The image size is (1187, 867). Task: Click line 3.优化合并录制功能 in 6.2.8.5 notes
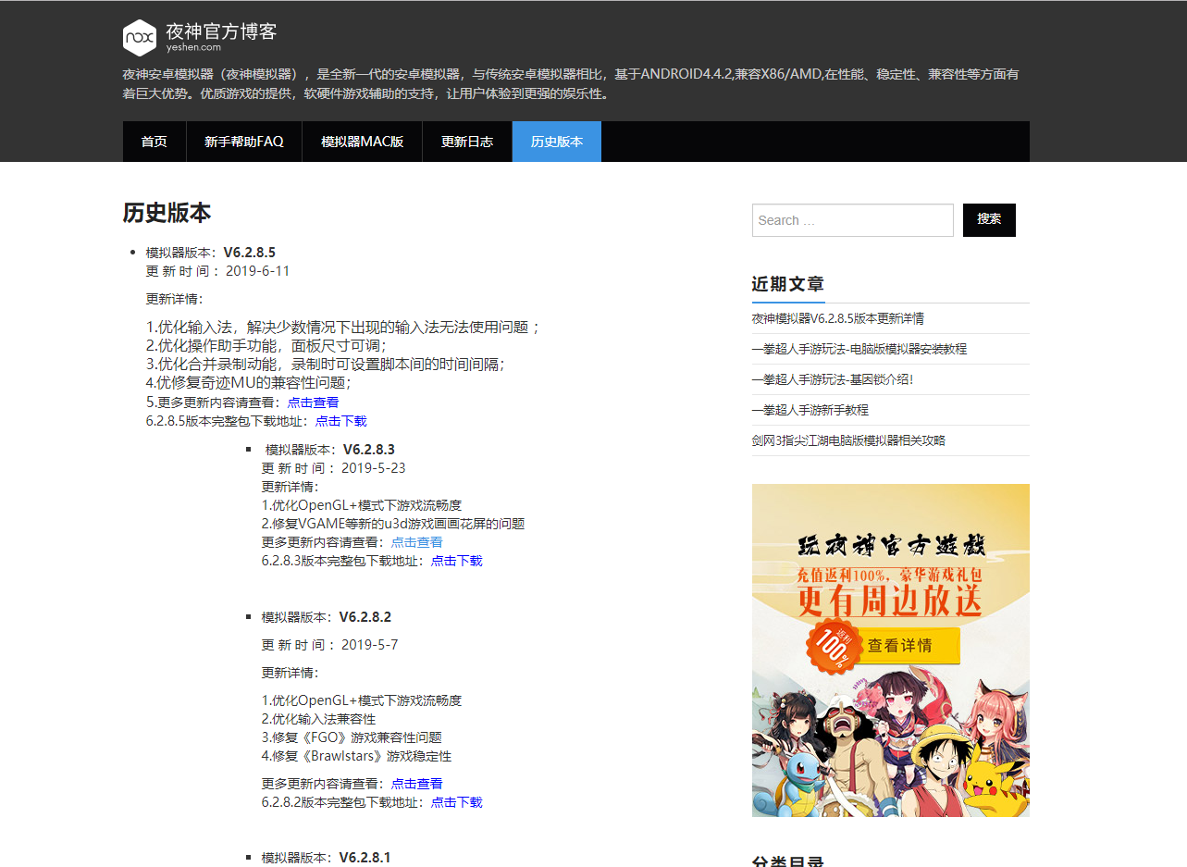tap(326, 364)
